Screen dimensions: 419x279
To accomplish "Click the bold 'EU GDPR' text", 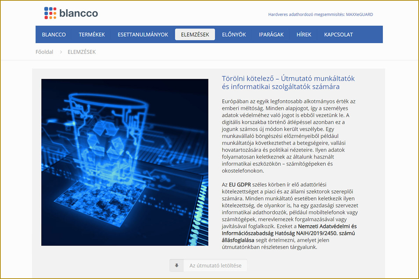I will [x=240, y=184].
